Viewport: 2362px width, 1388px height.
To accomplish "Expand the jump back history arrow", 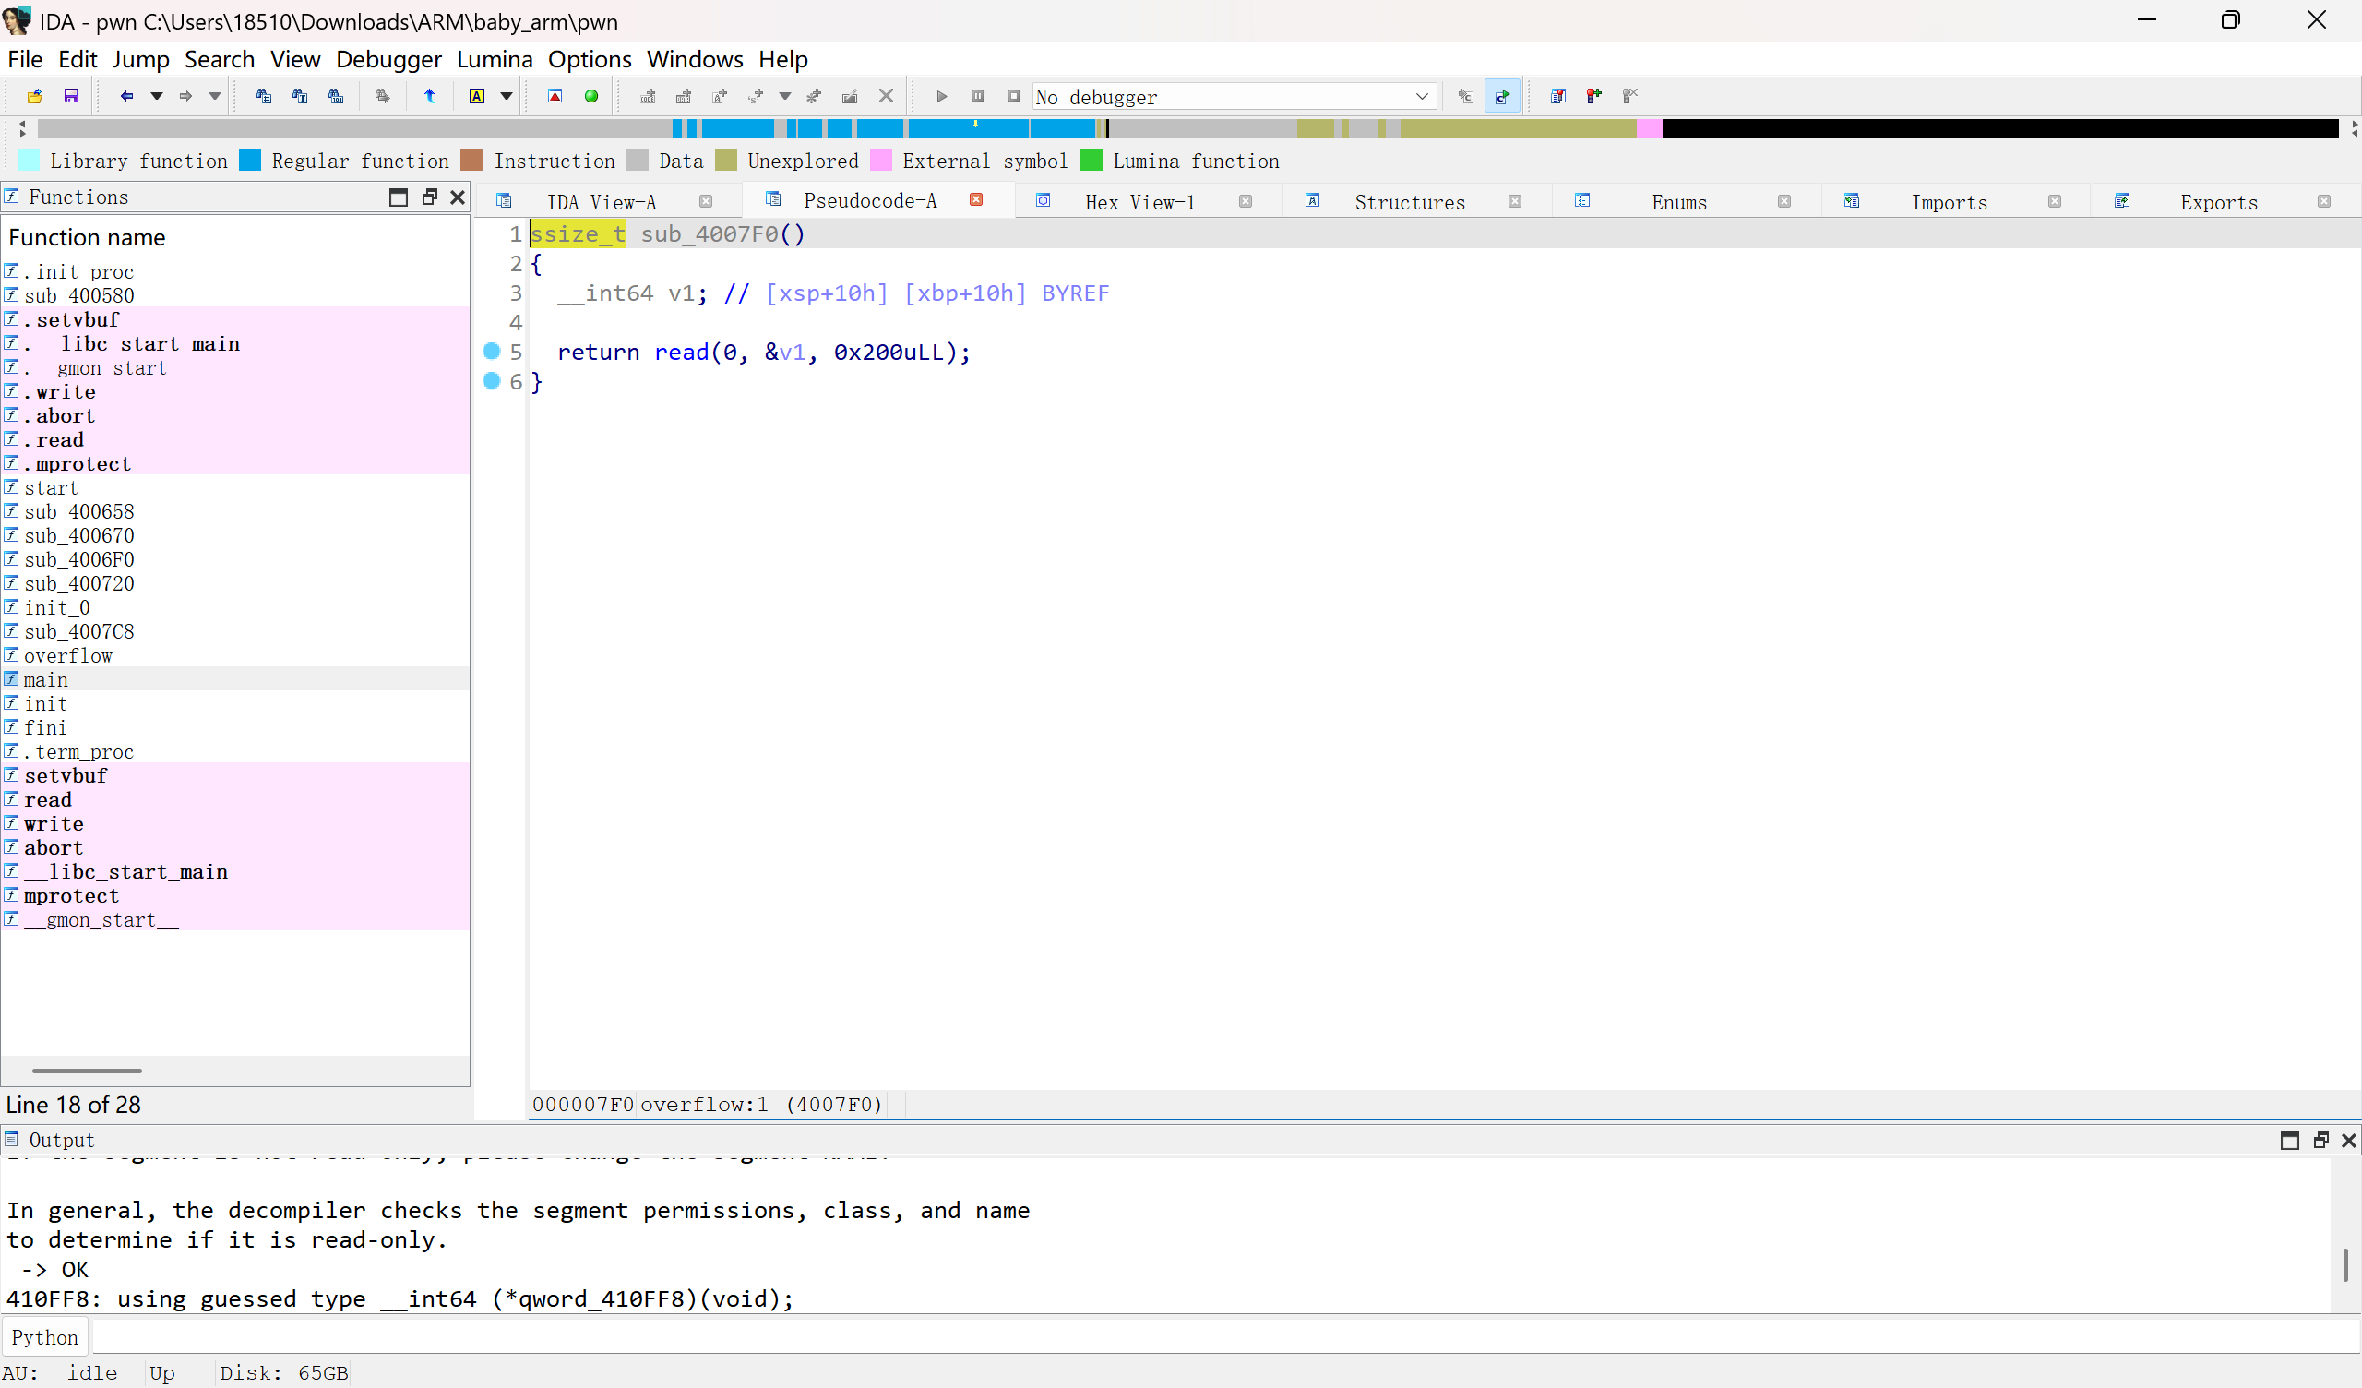I will (x=157, y=96).
